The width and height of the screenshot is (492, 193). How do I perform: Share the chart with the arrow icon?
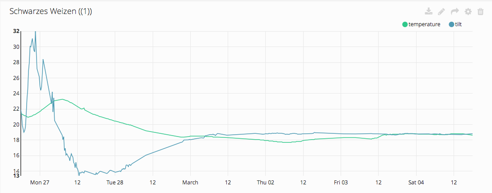(x=455, y=11)
